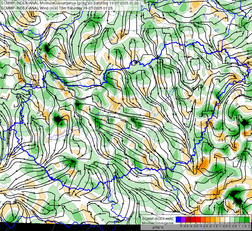Select the pale peach swatch between -1 and -0.5

click(222, 219)
